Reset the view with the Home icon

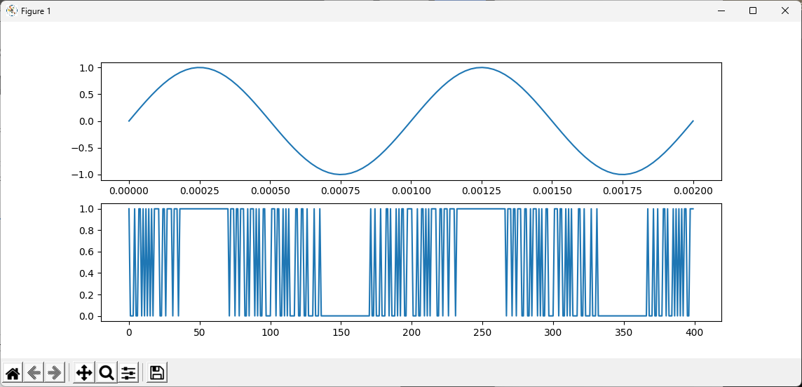click(x=13, y=372)
